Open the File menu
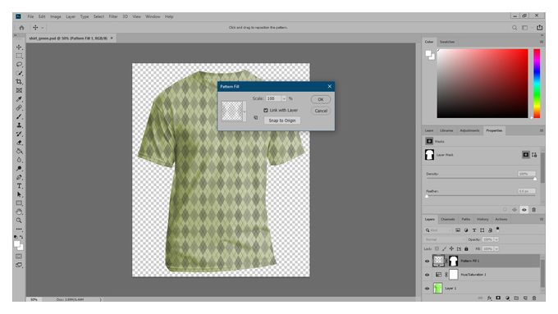Viewport: 558px width, 314px height. (x=30, y=16)
